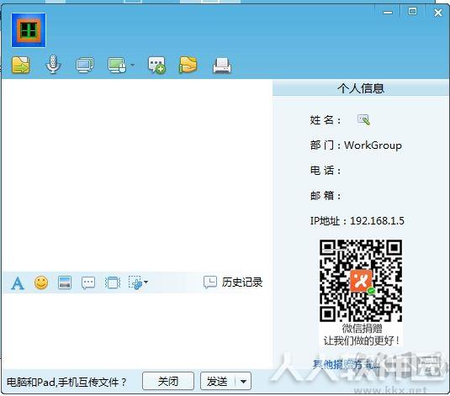Viewport: 450px width, 396px height.
Task: Open font settings with letter A icon
Action: (18, 283)
